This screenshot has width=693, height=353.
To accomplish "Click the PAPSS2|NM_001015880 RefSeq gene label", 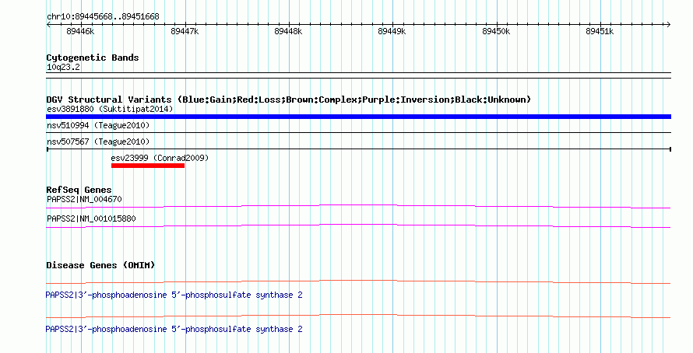I will pos(91,218).
